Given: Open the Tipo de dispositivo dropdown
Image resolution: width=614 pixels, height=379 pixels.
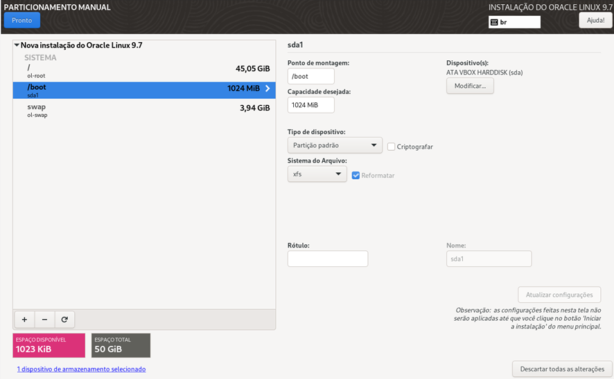Looking at the screenshot, I should (x=335, y=145).
